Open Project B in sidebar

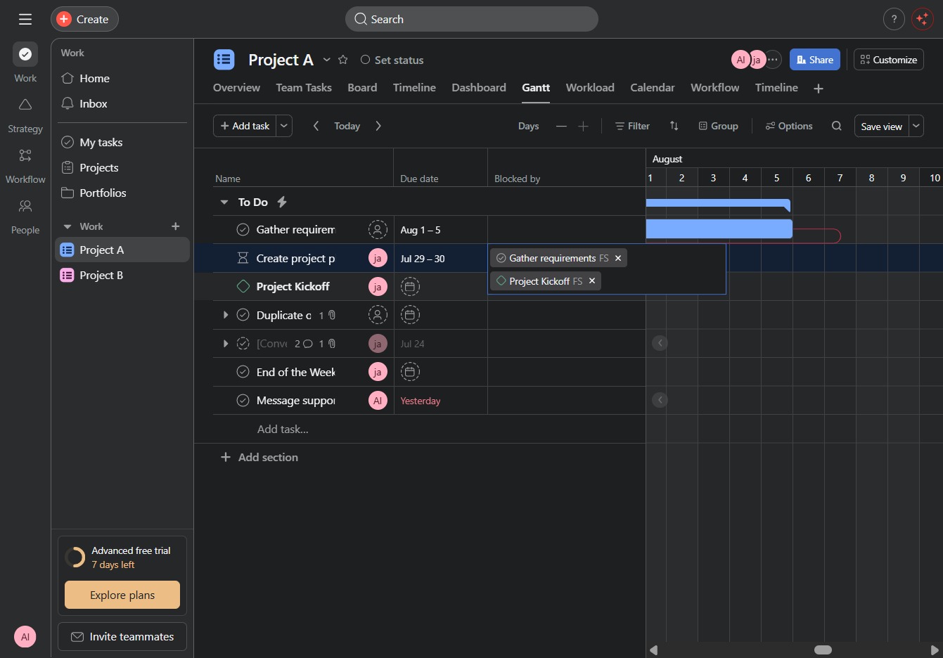(x=122, y=276)
